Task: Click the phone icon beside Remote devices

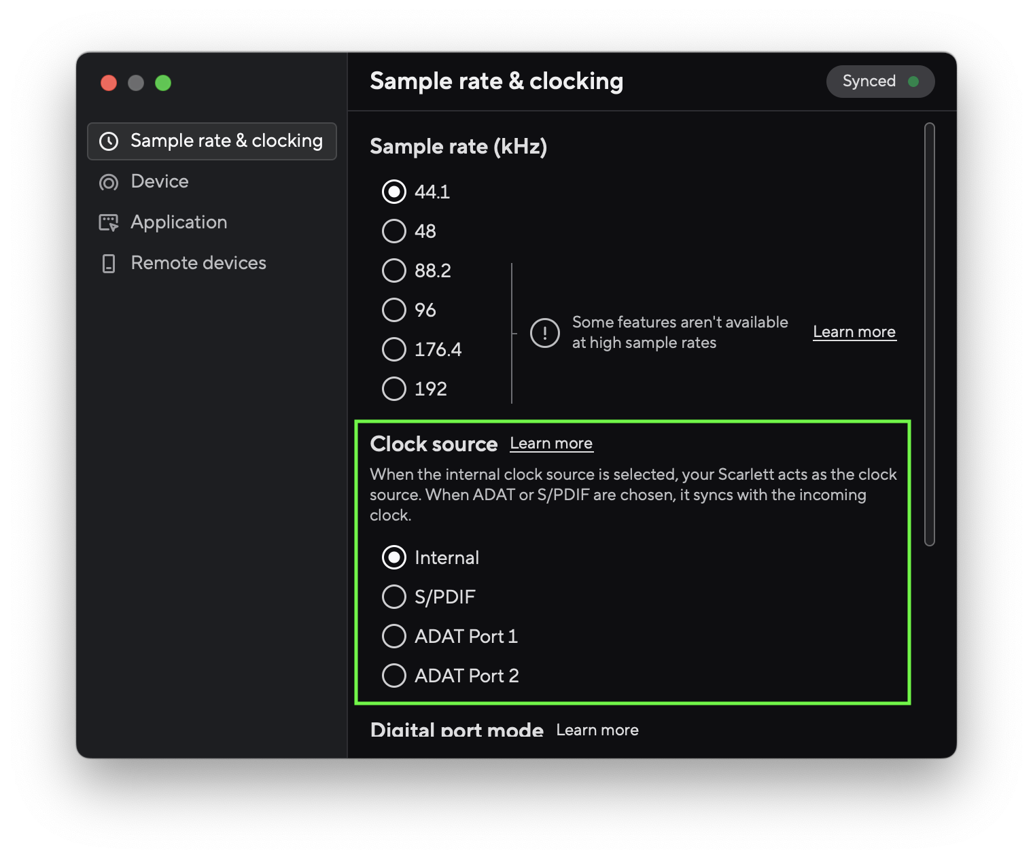Action: click(x=109, y=263)
